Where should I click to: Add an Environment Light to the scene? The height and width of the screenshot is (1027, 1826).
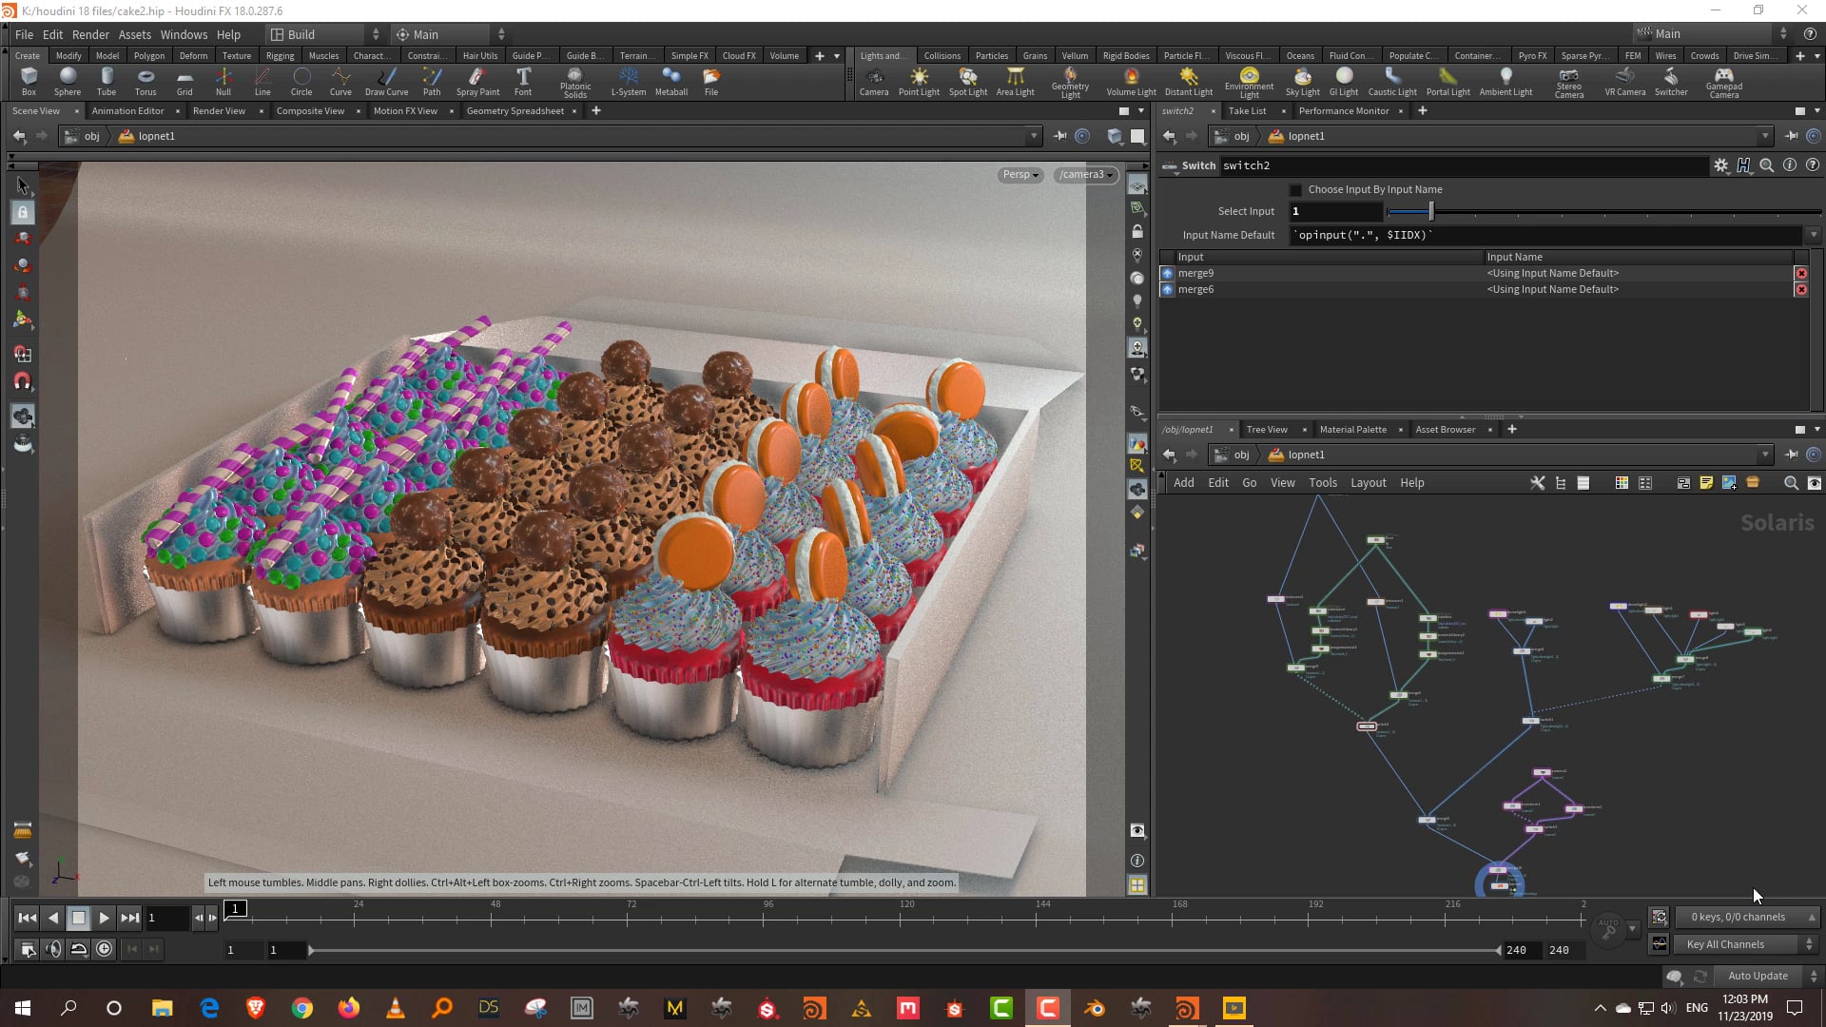[1248, 81]
